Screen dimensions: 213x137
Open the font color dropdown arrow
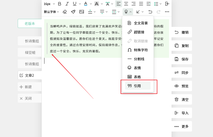(91, 4)
